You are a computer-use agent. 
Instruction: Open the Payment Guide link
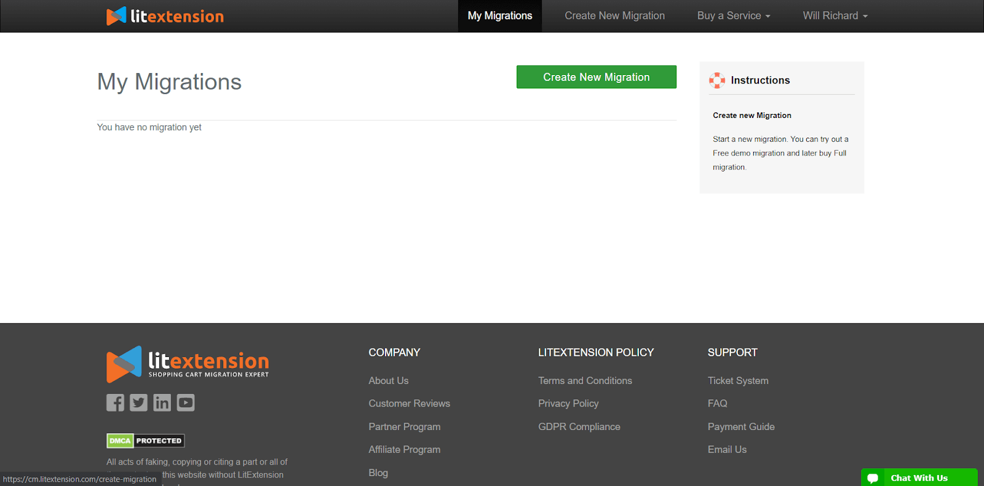coord(741,427)
